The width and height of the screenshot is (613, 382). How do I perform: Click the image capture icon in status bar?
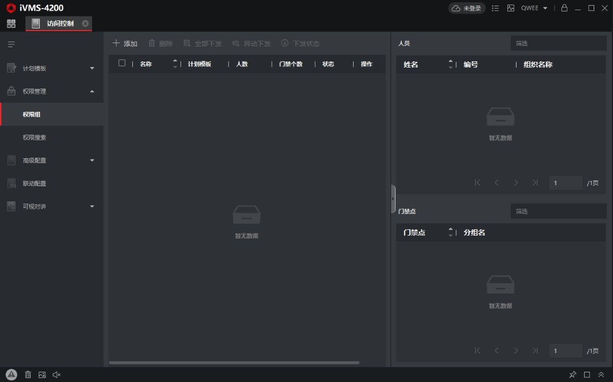pos(42,374)
